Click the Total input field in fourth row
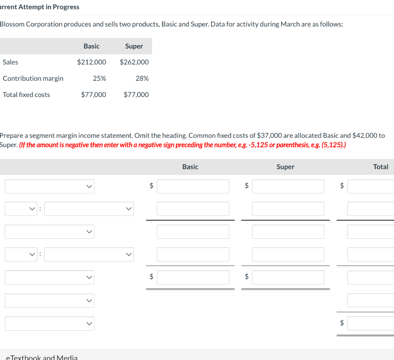394x360 pixels. click(x=371, y=254)
